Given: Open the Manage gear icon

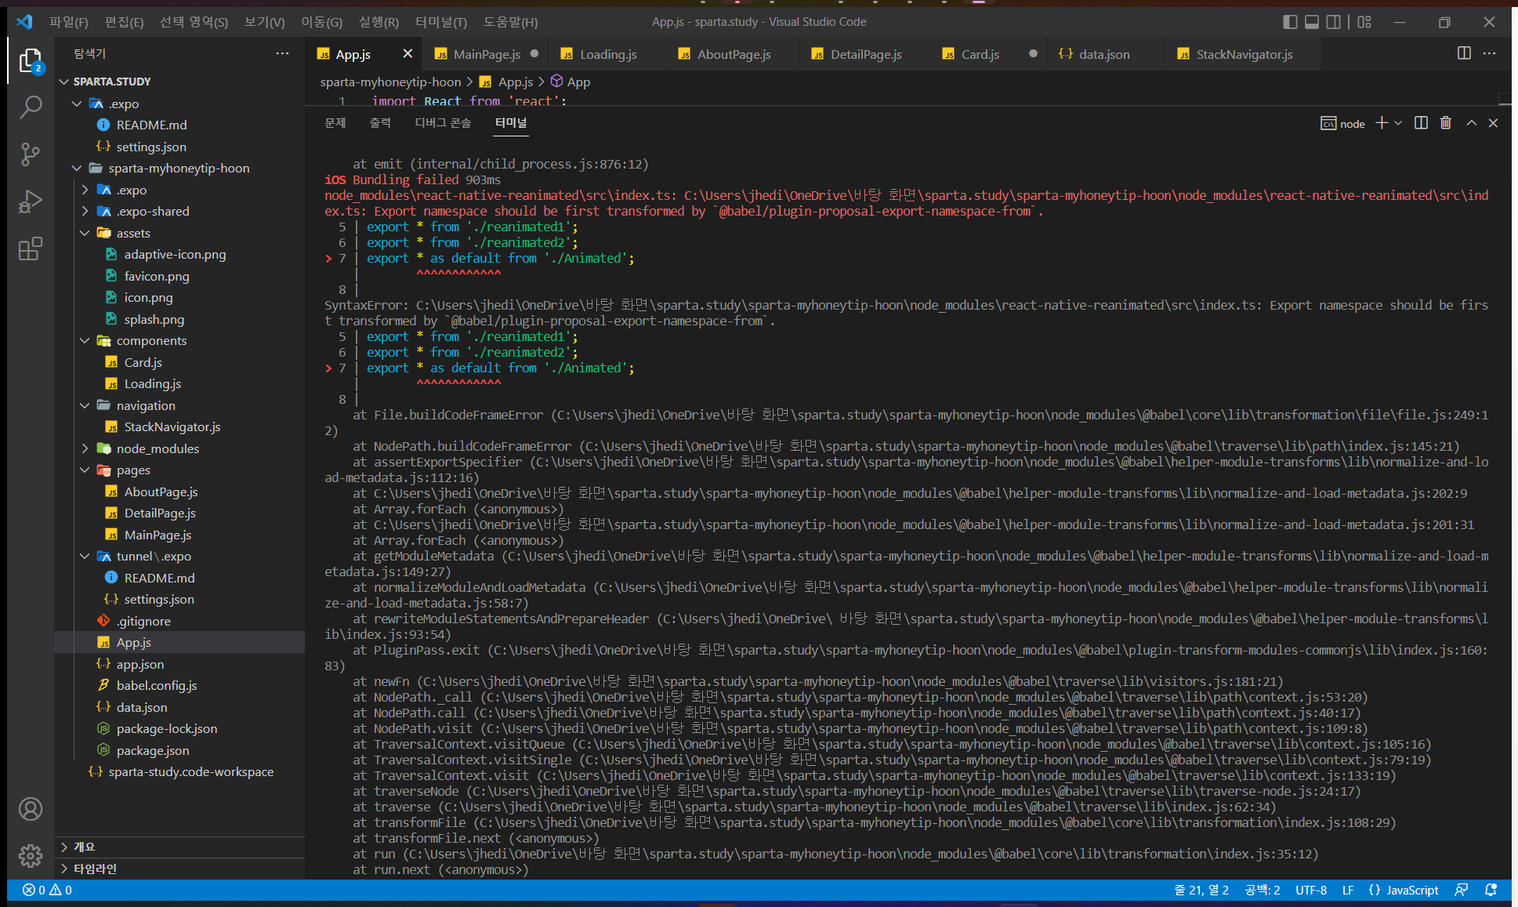Looking at the screenshot, I should point(31,855).
